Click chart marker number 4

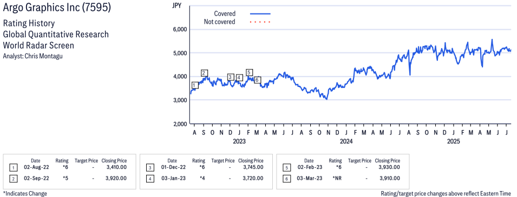pos(239,78)
